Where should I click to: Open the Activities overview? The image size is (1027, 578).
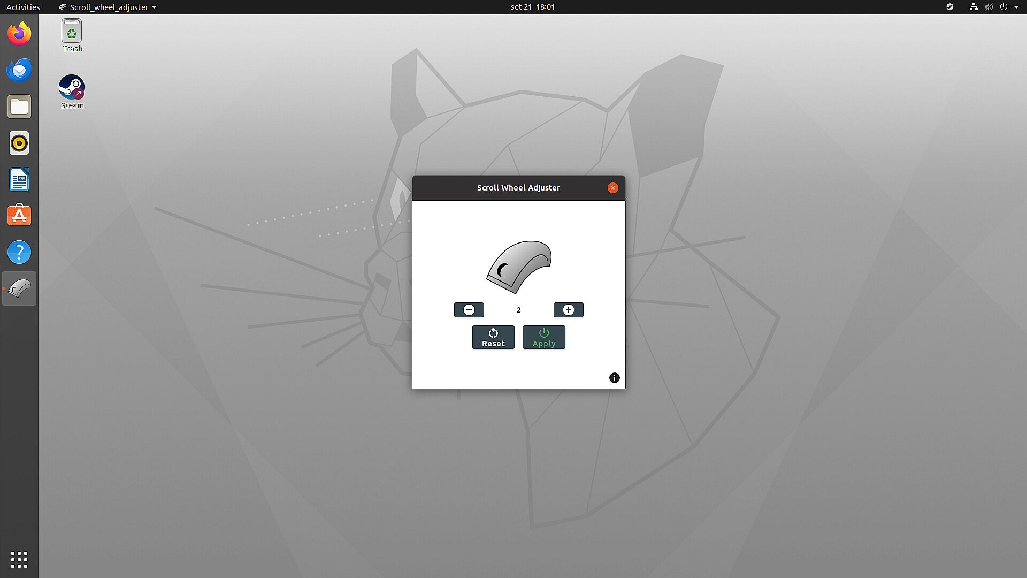[x=22, y=7]
